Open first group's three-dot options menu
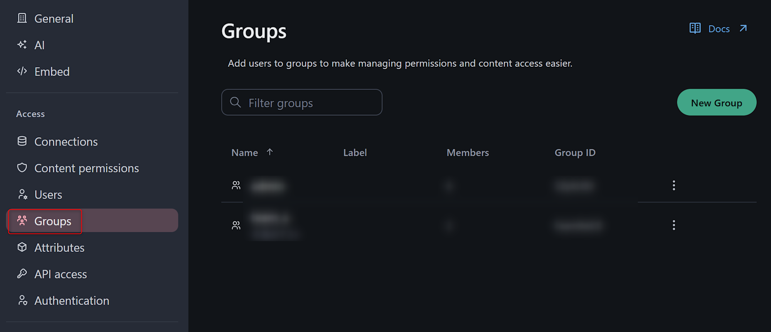This screenshot has width=771, height=332. tap(673, 185)
